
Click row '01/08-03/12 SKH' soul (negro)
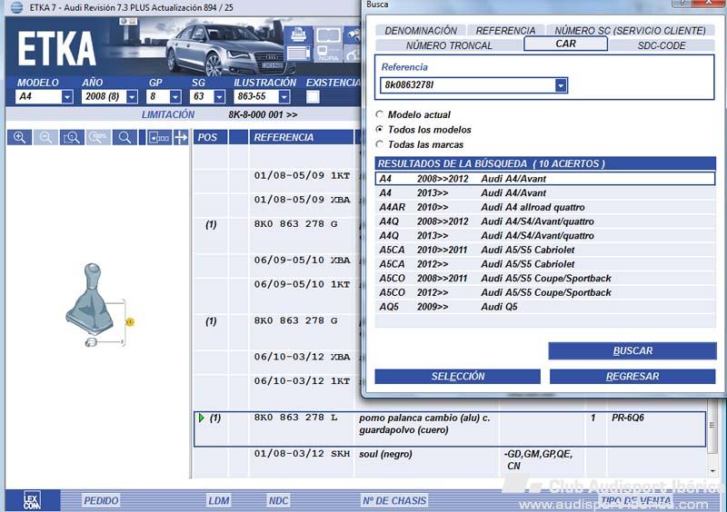pos(450,460)
